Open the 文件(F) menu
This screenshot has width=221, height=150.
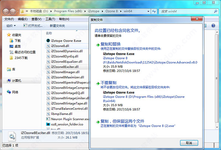point(9,19)
